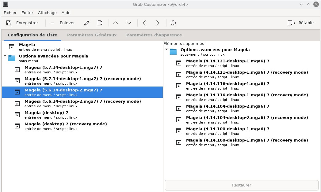The height and width of the screenshot is (192, 321).
Task: Click the removed items folder icon in right pane
Action: (173, 52)
